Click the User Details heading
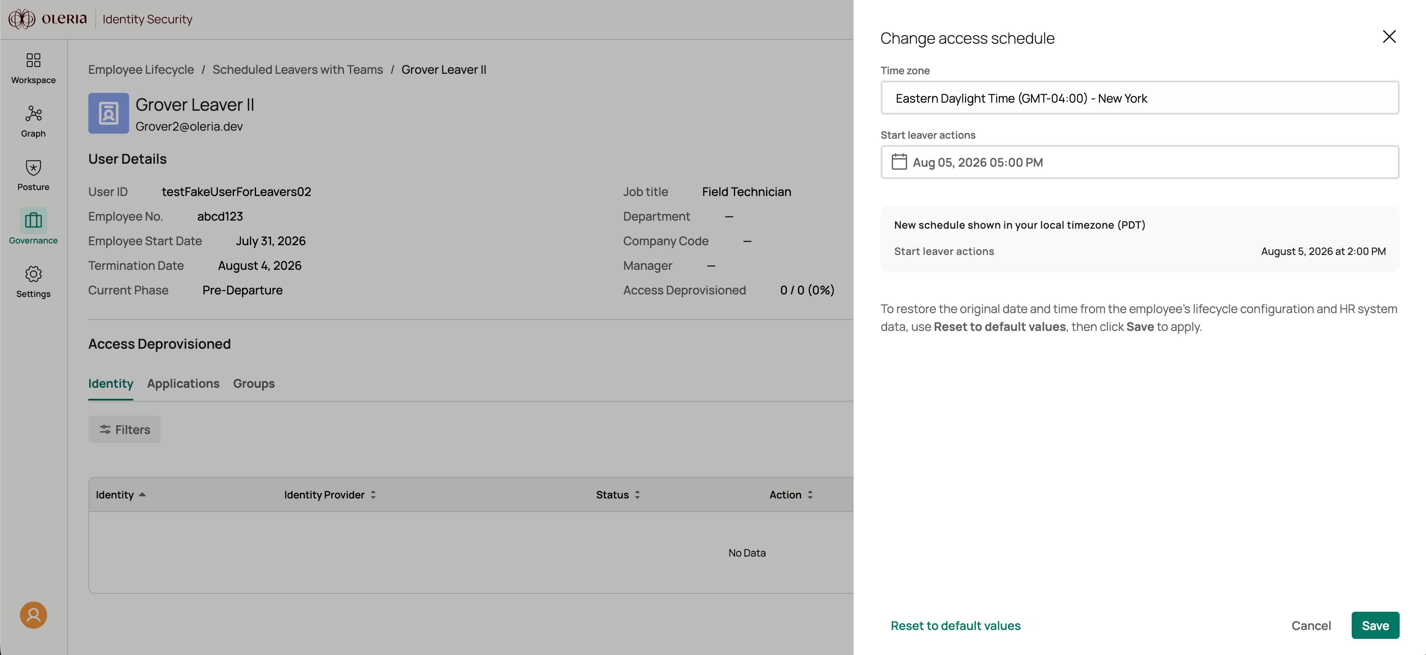Screen dimensions: 1426x655 127,159
